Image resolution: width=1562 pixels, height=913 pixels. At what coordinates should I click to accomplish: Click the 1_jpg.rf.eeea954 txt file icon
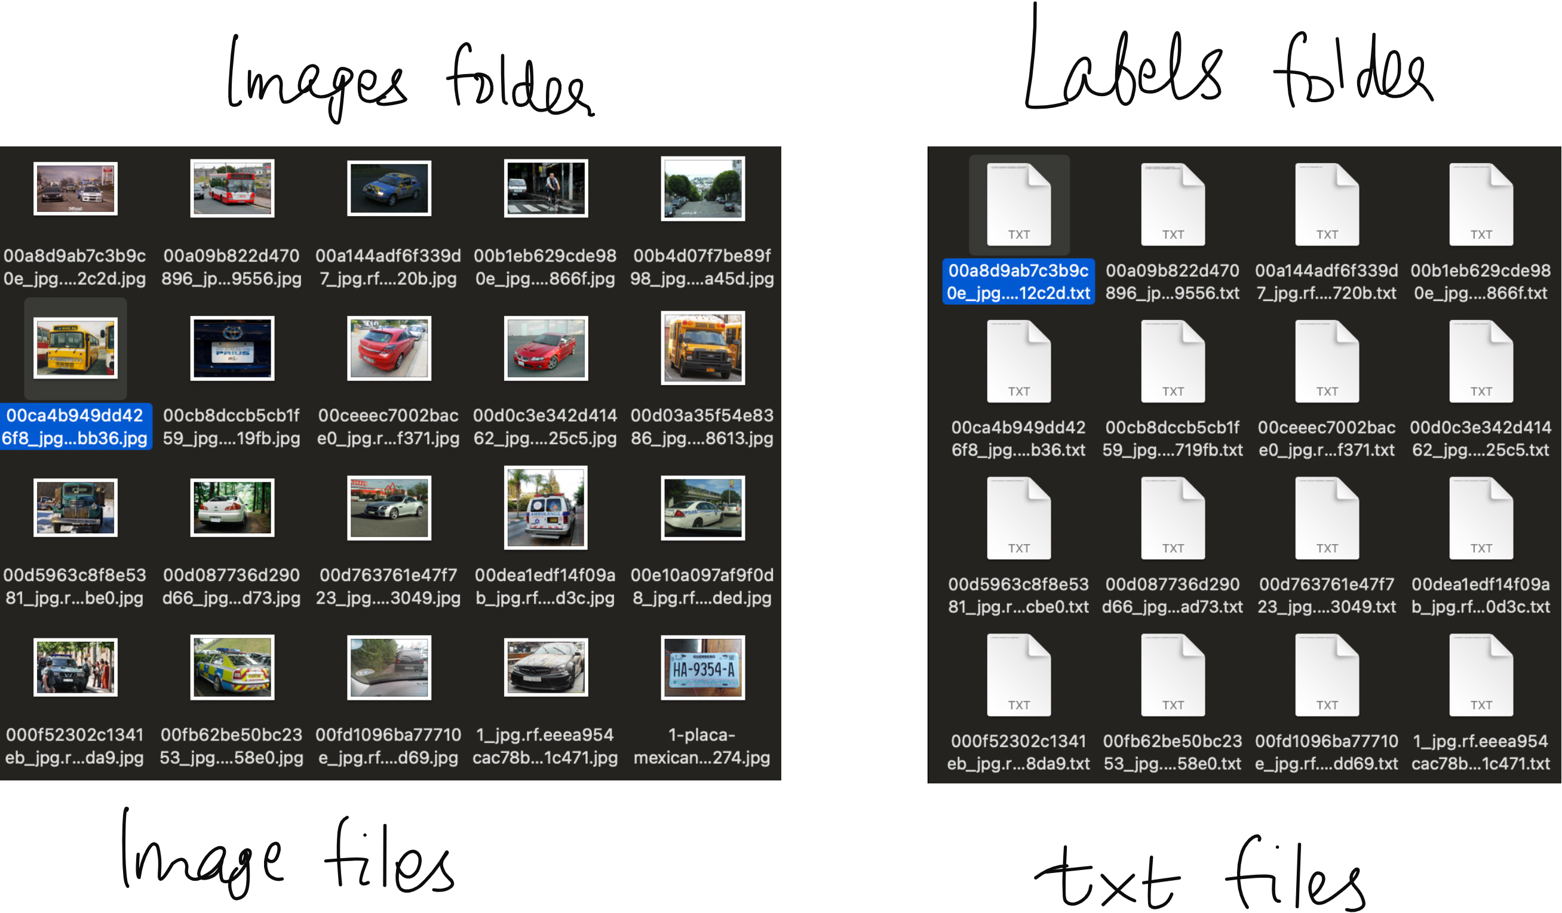pyautogui.click(x=1480, y=675)
